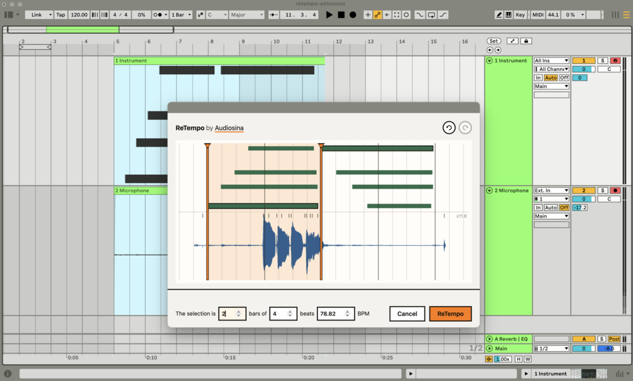Open Ext. In input dropdown

click(552, 190)
